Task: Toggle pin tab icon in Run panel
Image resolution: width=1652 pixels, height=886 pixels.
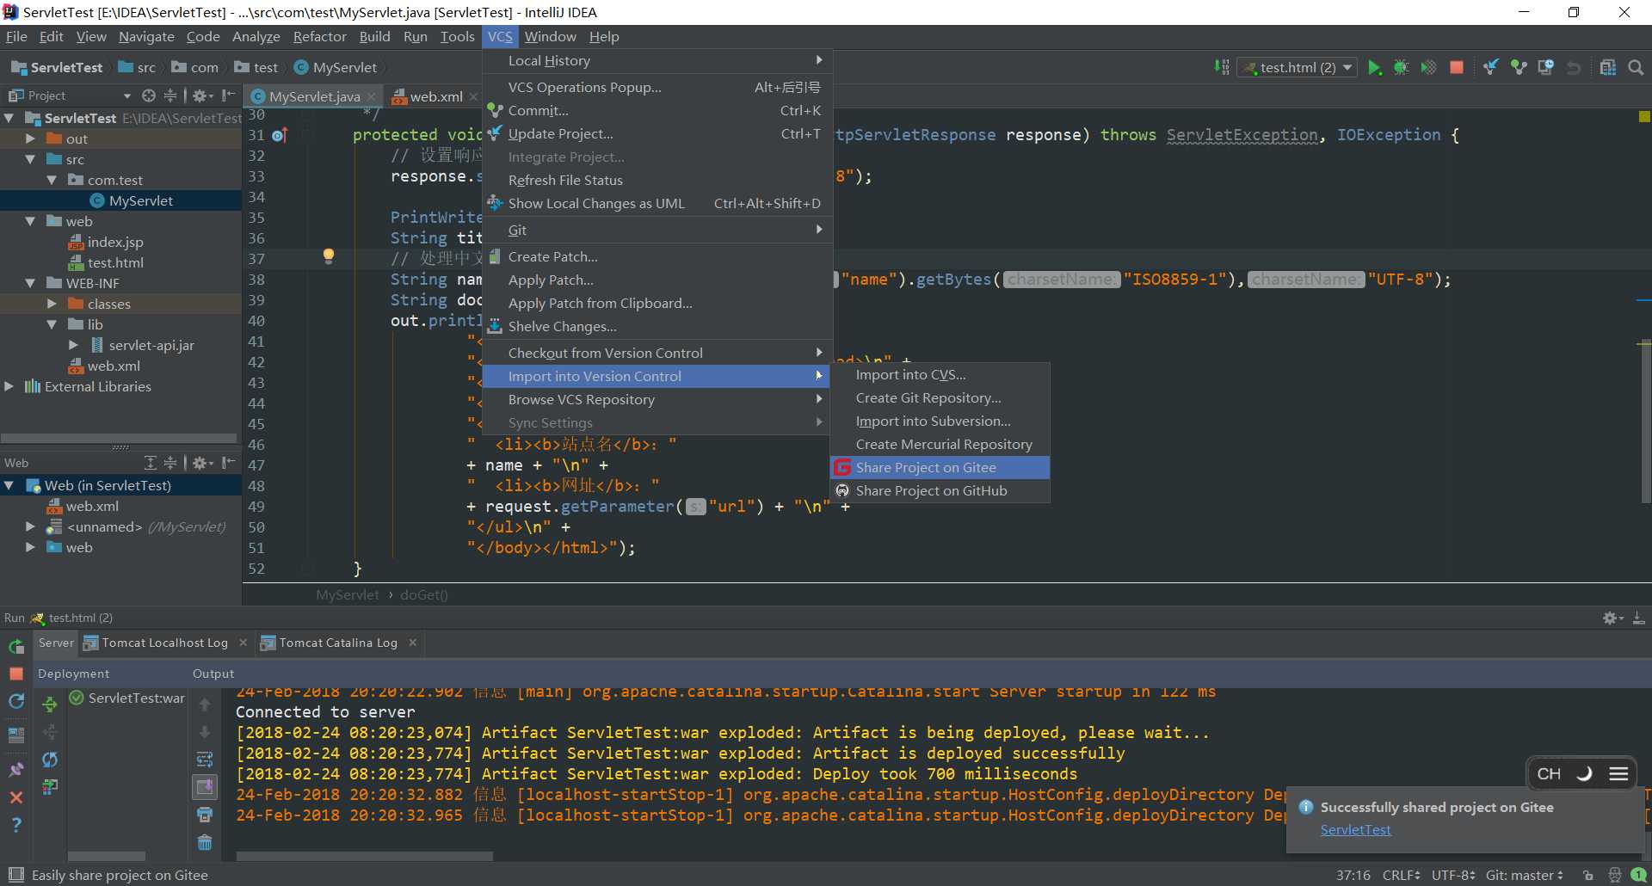Action: pyautogui.click(x=16, y=770)
